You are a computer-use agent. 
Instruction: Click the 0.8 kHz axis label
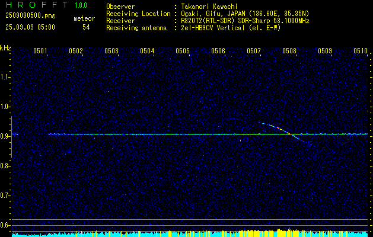[5, 166]
